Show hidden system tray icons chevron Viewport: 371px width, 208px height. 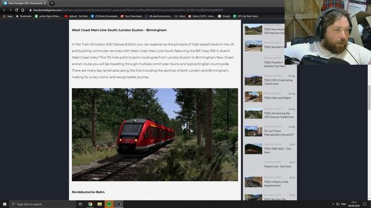pyautogui.click(x=333, y=204)
